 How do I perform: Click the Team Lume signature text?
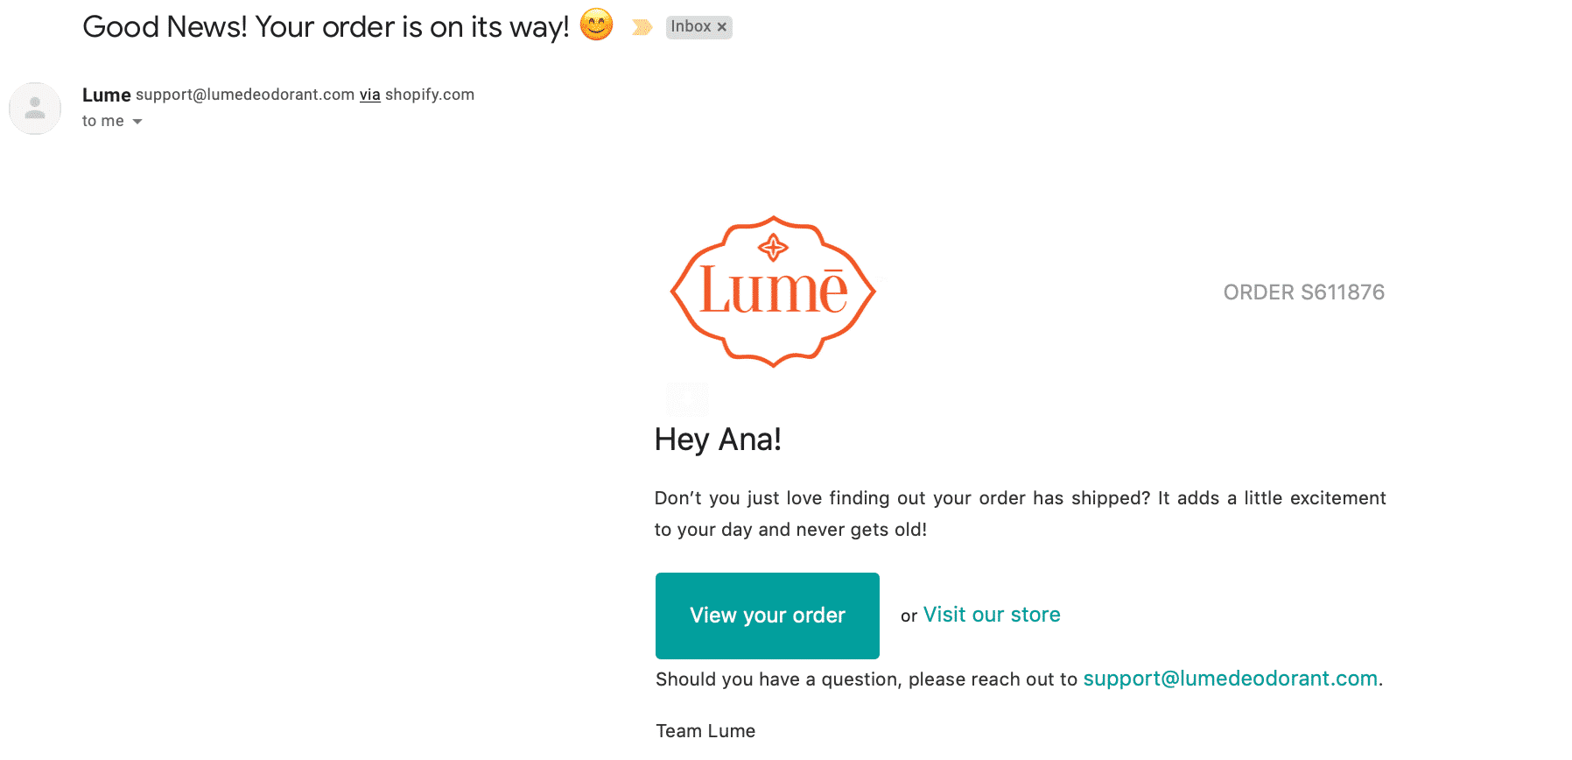coord(705,731)
